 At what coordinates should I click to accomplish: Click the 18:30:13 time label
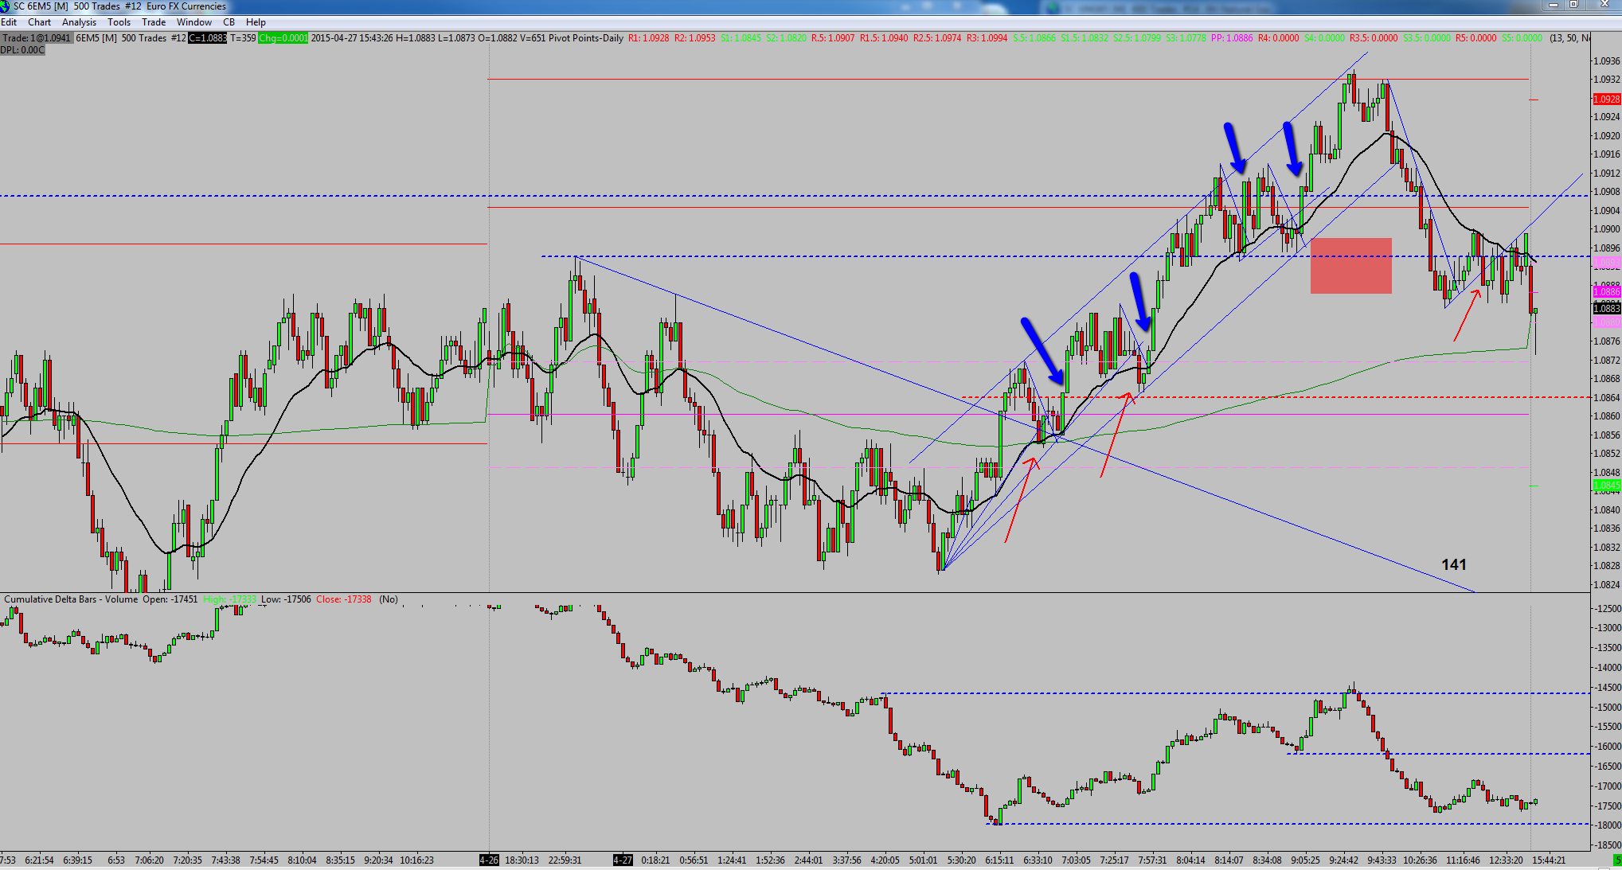[522, 860]
